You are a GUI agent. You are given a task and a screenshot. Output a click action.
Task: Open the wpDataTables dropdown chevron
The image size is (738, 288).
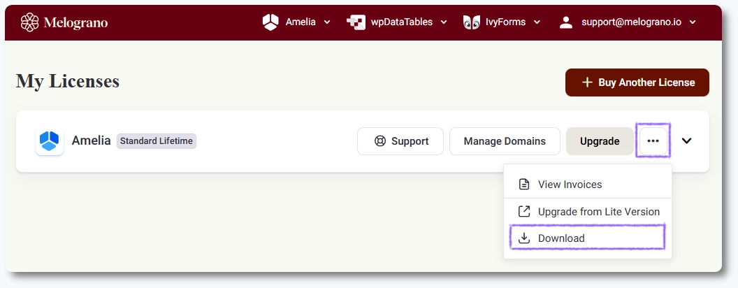pyautogui.click(x=444, y=22)
